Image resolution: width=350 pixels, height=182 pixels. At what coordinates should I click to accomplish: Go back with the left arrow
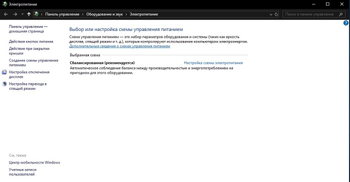6,14
